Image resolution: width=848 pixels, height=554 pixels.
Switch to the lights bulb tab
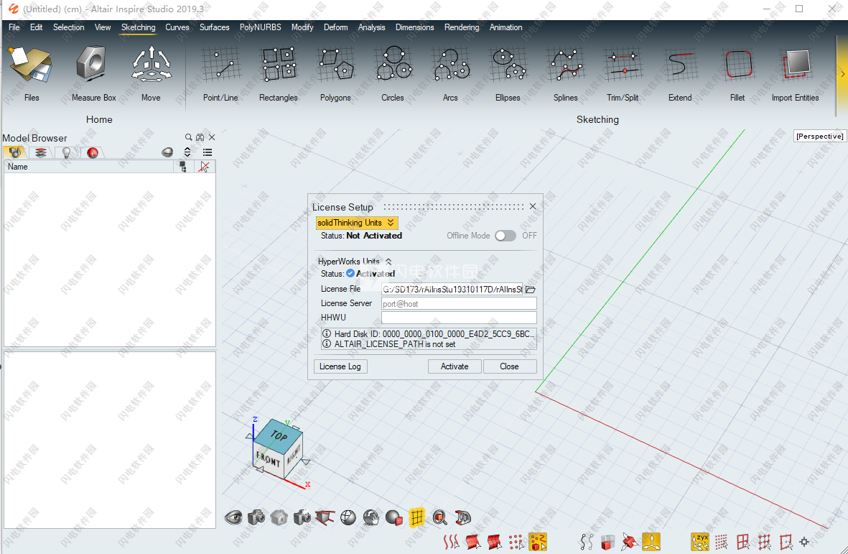click(67, 152)
